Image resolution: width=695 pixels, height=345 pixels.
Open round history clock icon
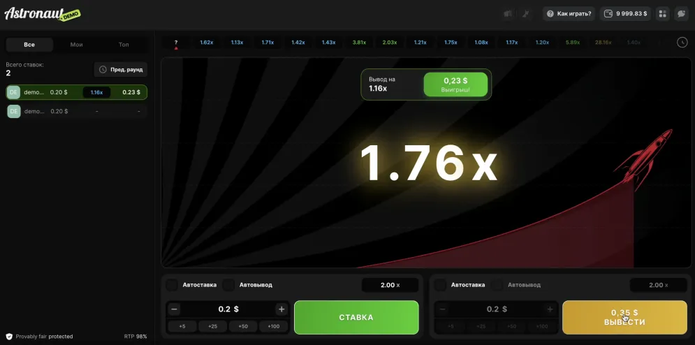tap(682, 42)
